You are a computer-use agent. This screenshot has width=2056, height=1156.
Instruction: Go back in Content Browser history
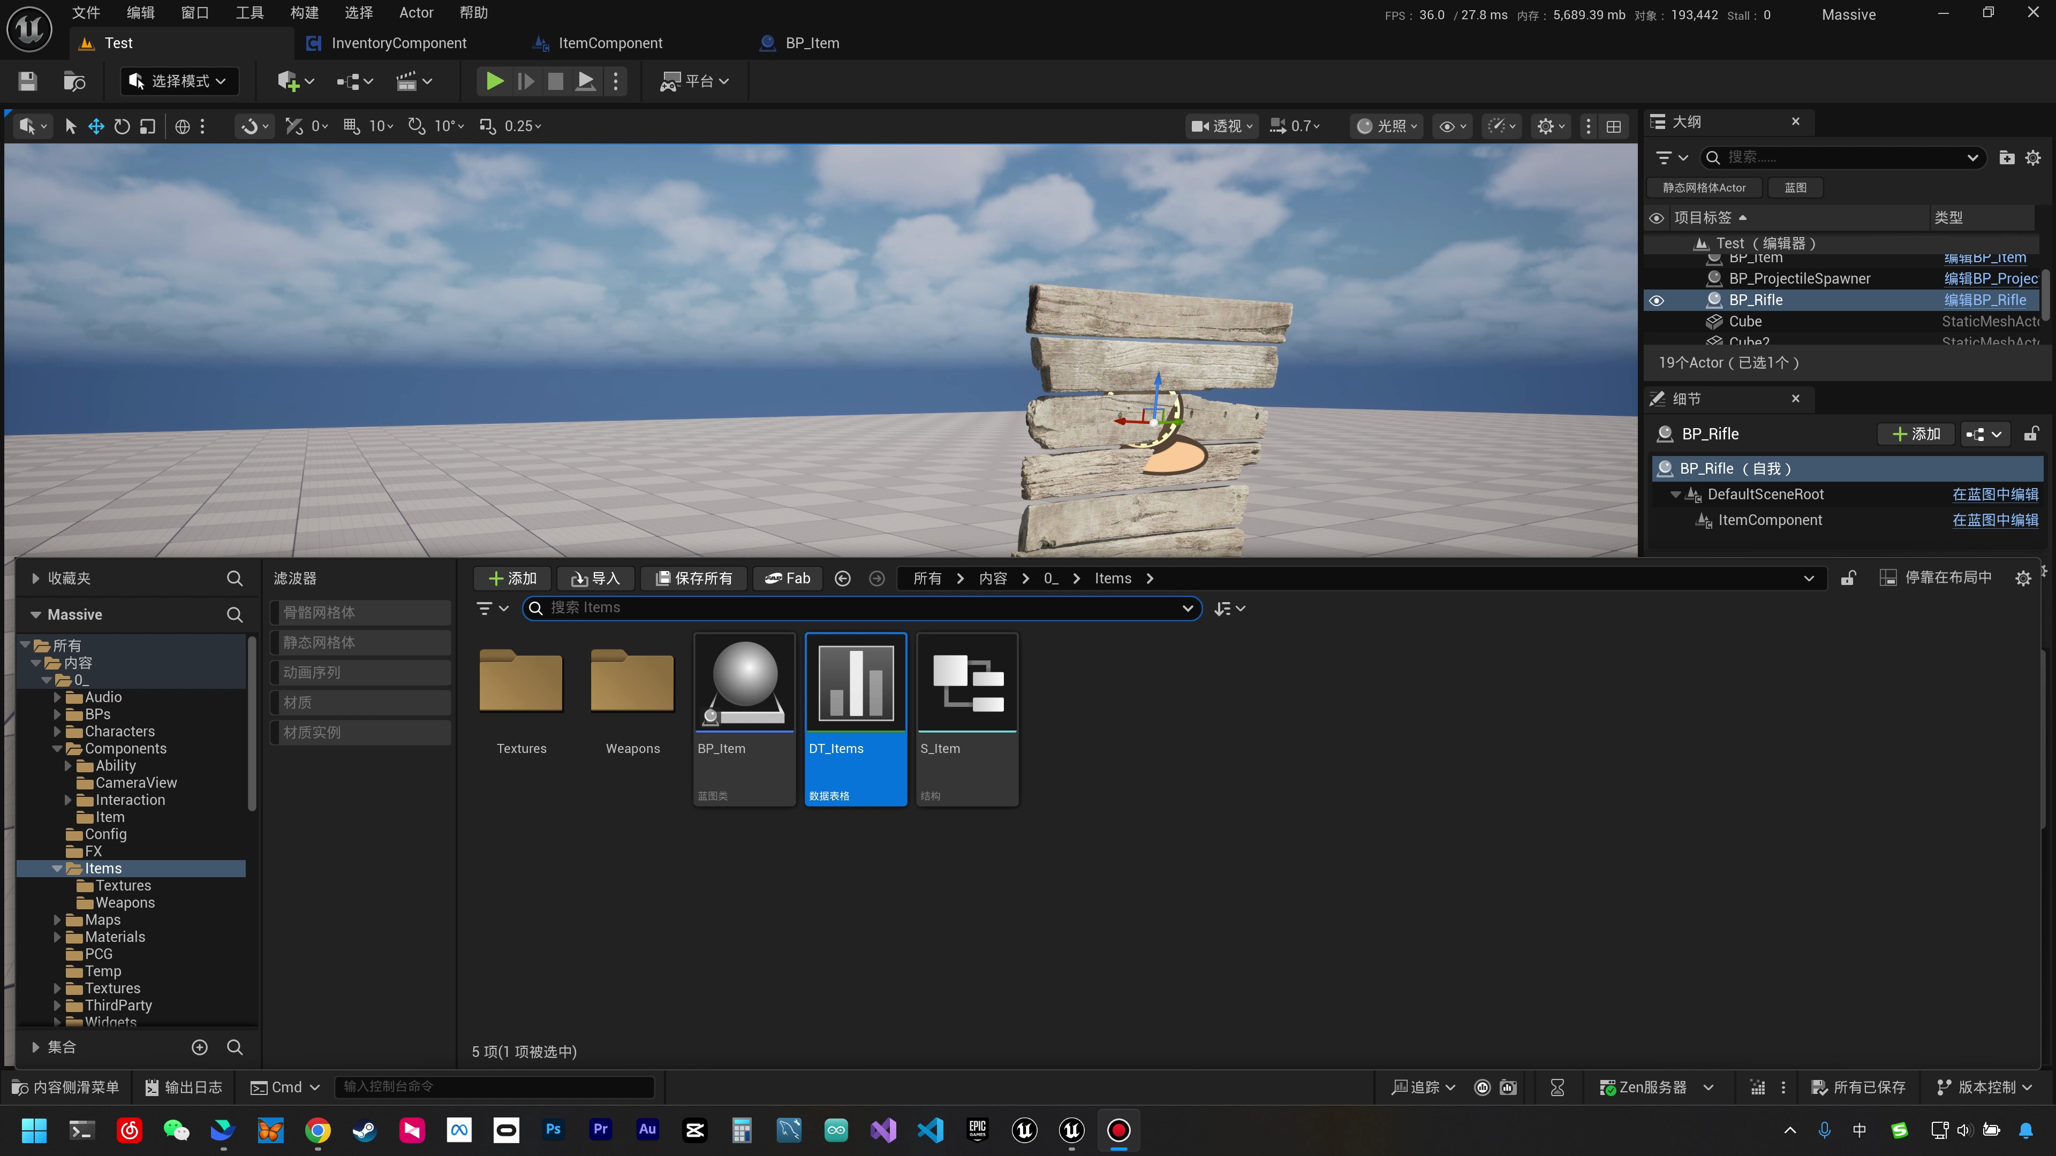pos(842,579)
